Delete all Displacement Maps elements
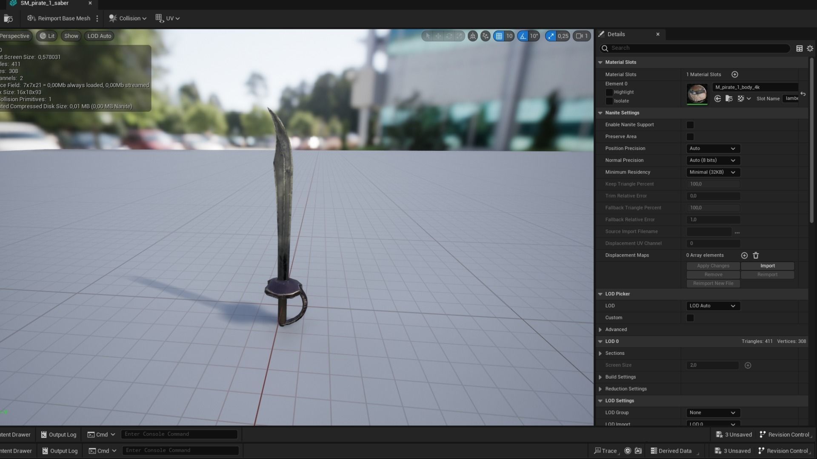The height and width of the screenshot is (459, 817). tap(756, 255)
